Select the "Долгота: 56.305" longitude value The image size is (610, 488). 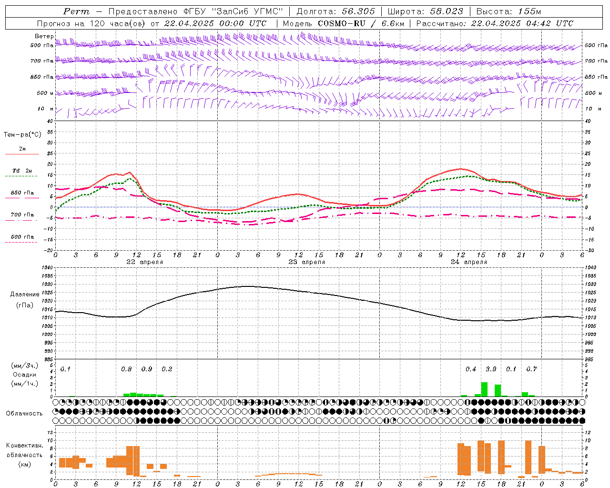335,11
